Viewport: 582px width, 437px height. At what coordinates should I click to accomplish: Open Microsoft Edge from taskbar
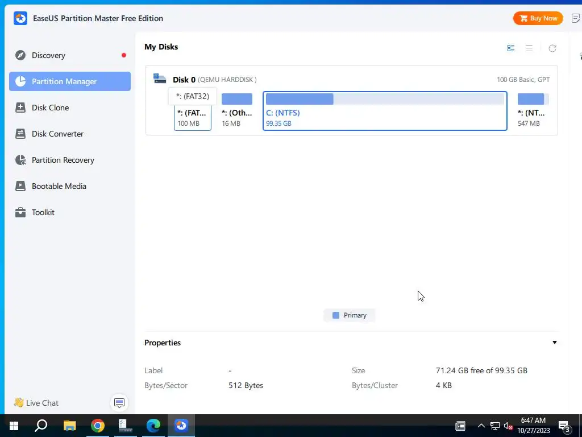153,426
